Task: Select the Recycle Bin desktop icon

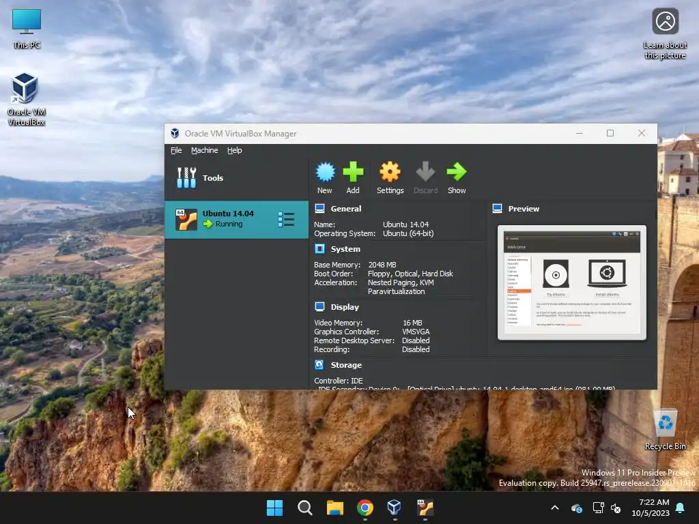Action: (x=665, y=430)
